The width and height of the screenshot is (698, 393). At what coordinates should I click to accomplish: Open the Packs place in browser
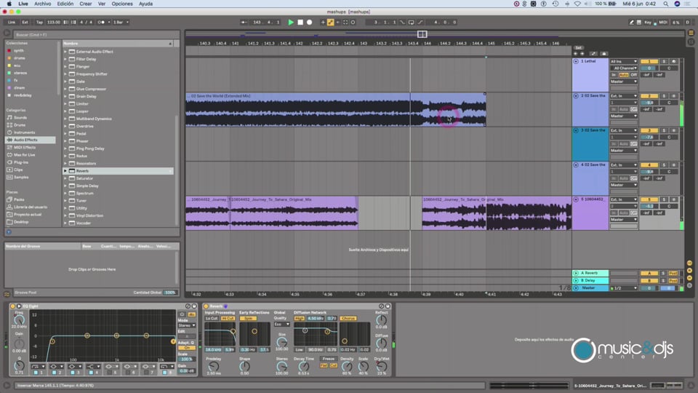(x=19, y=199)
